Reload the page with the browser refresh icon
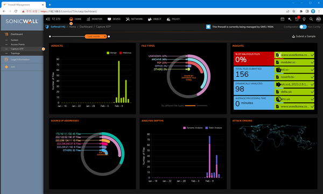Screen dimensions: 323x194 point(16,11)
